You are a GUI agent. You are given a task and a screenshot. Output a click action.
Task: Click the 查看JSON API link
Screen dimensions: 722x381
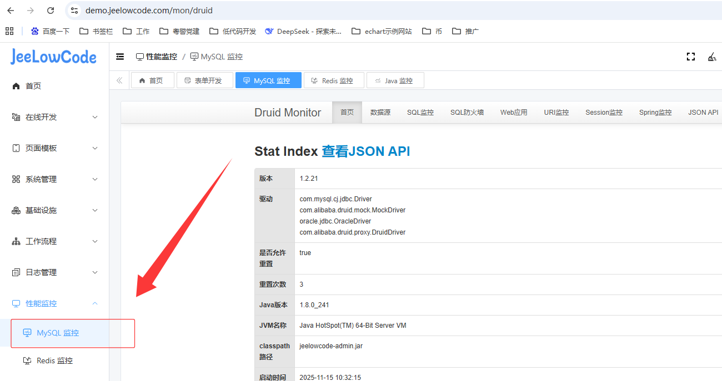[365, 151]
